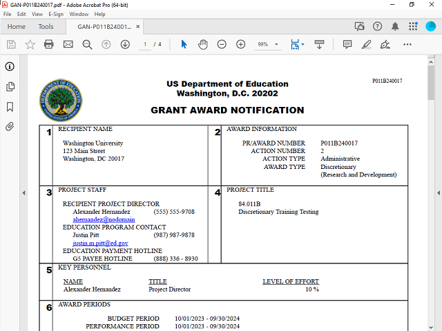Open the Attachments paperclip panel
This screenshot has height=331, width=442.
pyautogui.click(x=10, y=126)
